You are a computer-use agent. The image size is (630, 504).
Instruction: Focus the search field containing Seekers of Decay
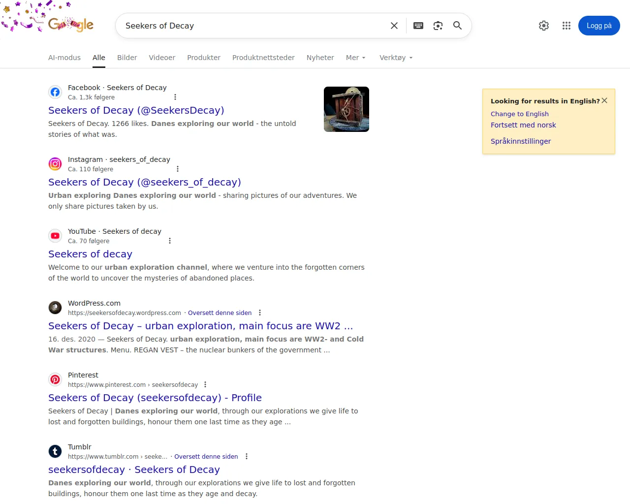click(x=253, y=26)
